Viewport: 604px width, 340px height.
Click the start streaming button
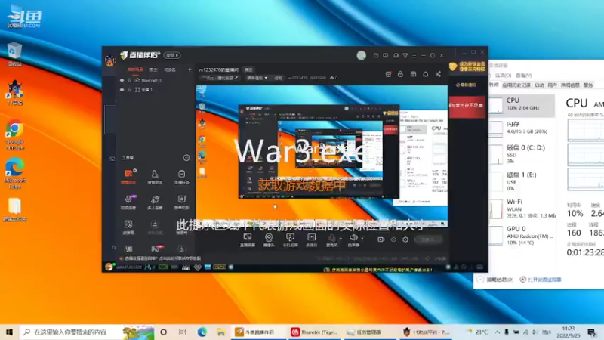click(428, 240)
